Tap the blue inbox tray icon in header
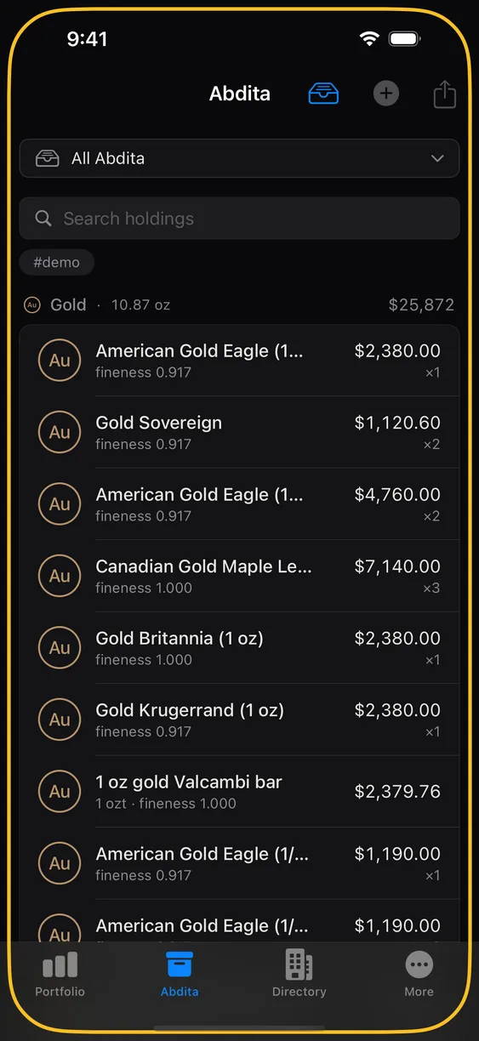479x1041 pixels. (323, 94)
